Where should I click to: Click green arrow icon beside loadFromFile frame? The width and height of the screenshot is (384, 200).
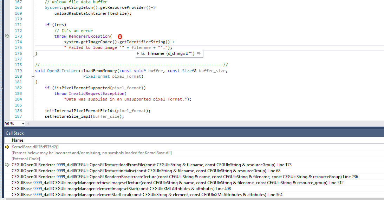tap(7, 165)
